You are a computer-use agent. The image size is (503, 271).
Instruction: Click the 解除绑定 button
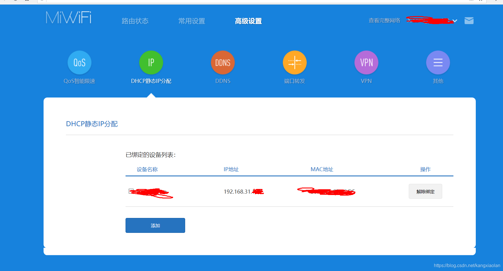pos(425,191)
